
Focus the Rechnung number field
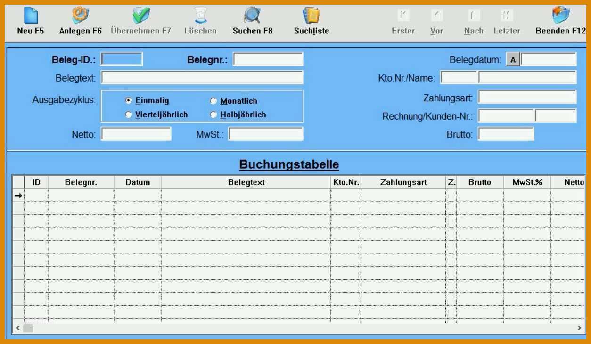pos(506,115)
